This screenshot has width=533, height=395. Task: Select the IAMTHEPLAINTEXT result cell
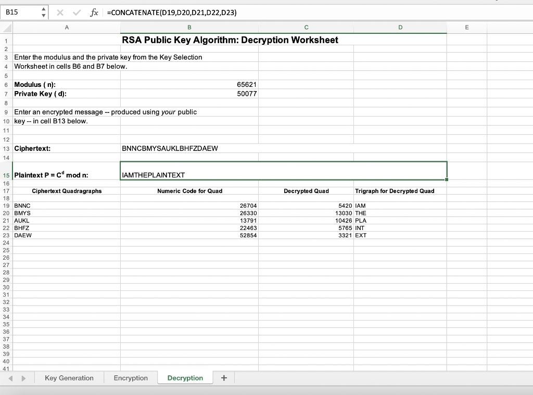click(208, 175)
